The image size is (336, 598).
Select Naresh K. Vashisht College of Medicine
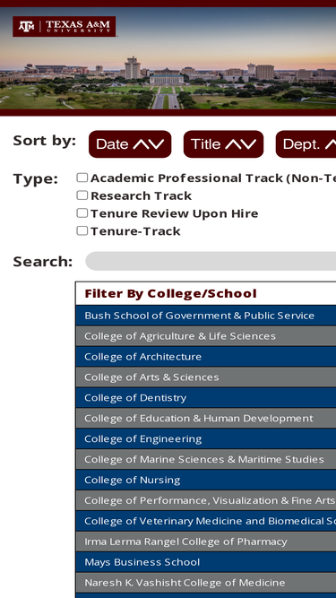click(x=206, y=583)
